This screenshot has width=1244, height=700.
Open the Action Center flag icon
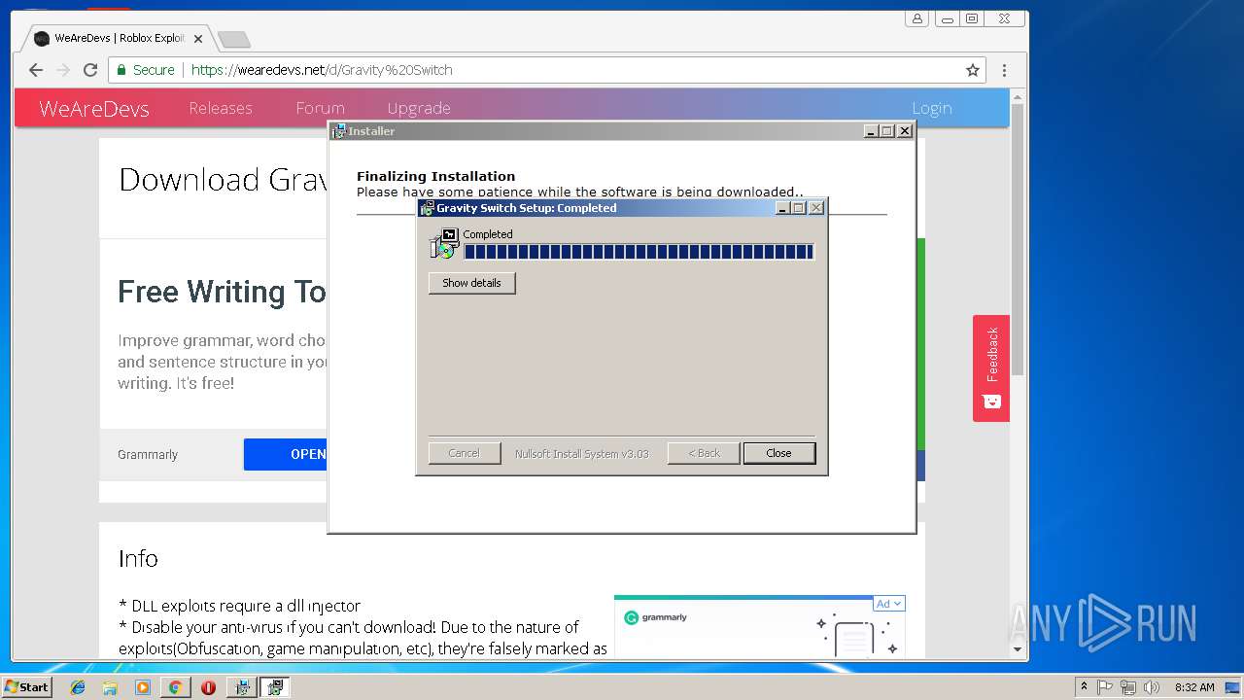(1105, 687)
